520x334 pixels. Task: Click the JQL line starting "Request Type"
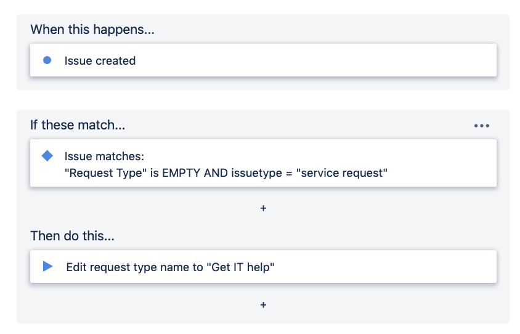coord(225,173)
